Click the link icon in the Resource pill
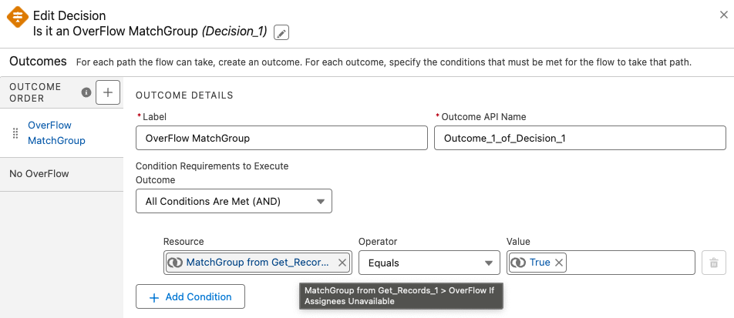Screen dimensions: 734x318 coord(175,263)
